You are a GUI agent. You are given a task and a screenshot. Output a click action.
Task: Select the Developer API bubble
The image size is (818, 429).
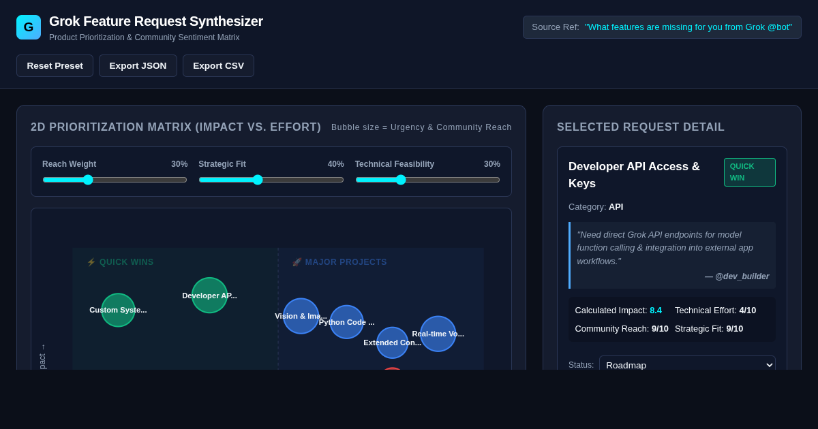(x=209, y=295)
